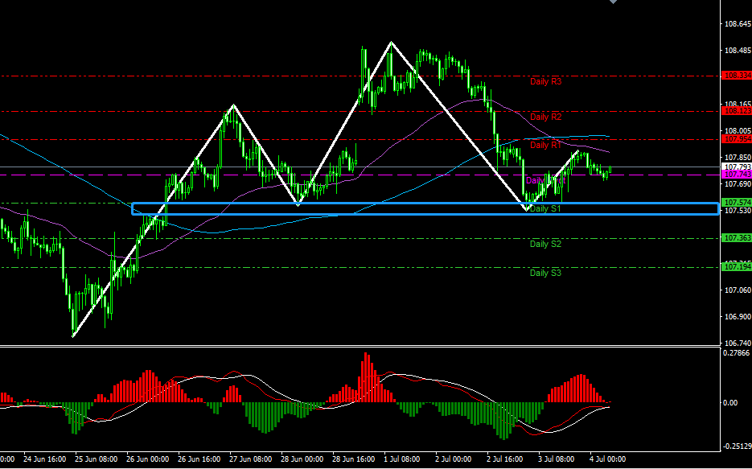Select the green Daily S1 label
The image size is (752, 469).
click(x=546, y=208)
